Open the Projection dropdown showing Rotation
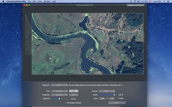The height and width of the screenshot is (107, 172). click(x=59, y=95)
